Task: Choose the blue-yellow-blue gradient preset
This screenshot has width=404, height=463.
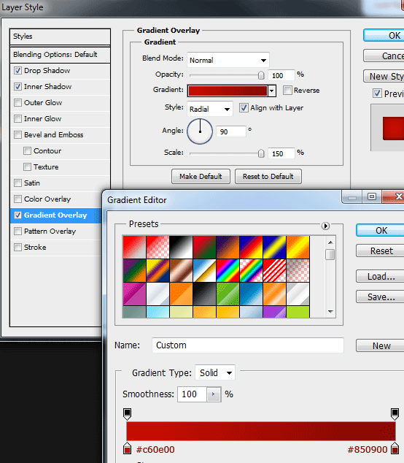Action: 274,247
